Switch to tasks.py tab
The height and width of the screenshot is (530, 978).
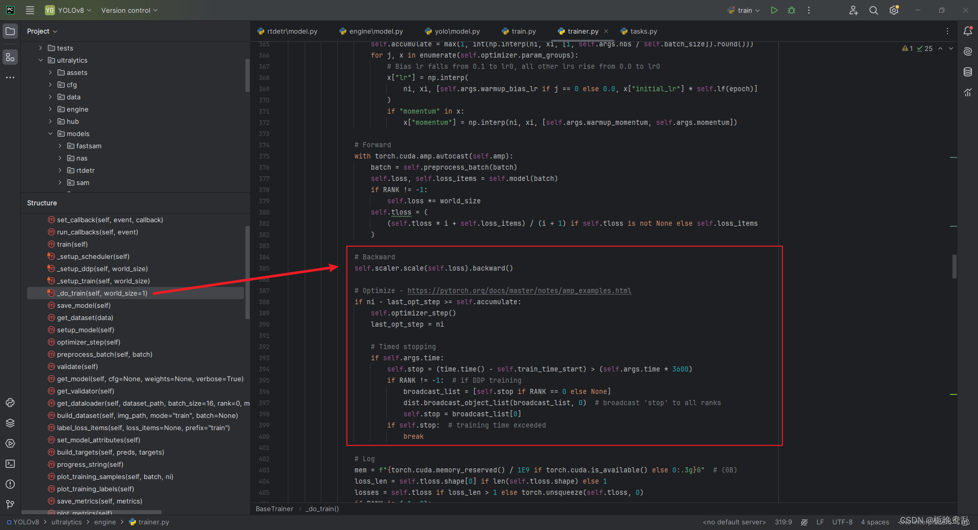(639, 31)
